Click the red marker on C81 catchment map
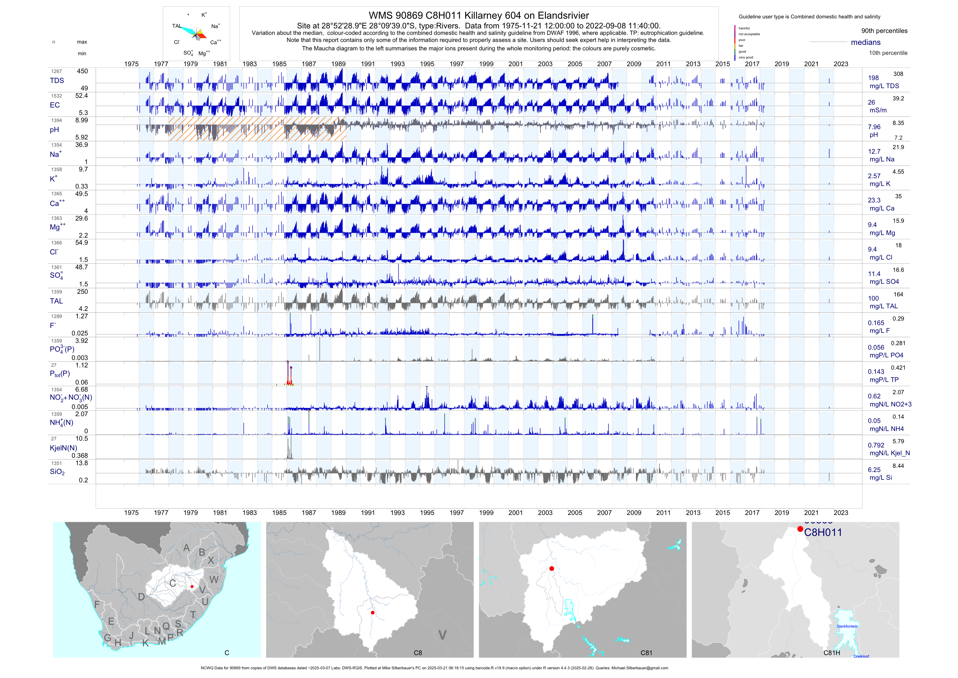The width and height of the screenshot is (958, 678). (x=552, y=569)
